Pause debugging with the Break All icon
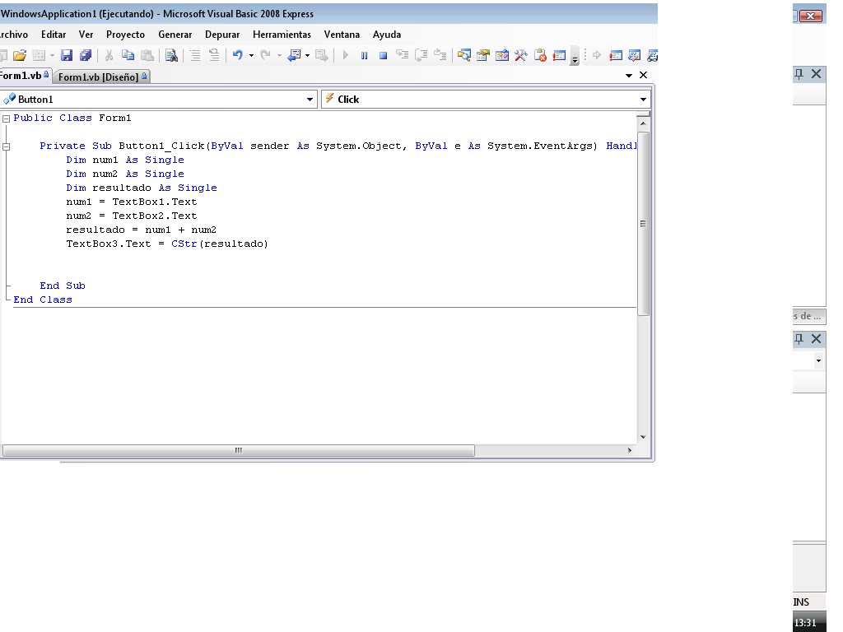This screenshot has width=843, height=632. (364, 55)
